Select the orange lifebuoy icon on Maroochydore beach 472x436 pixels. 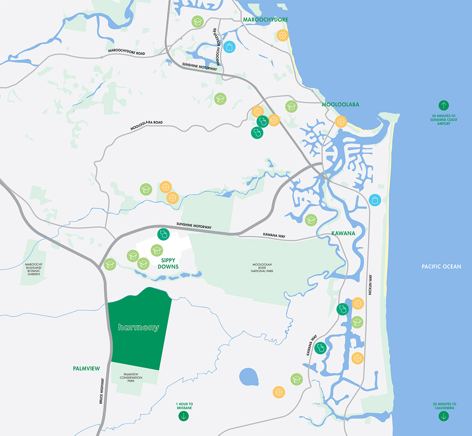pyautogui.click(x=282, y=36)
